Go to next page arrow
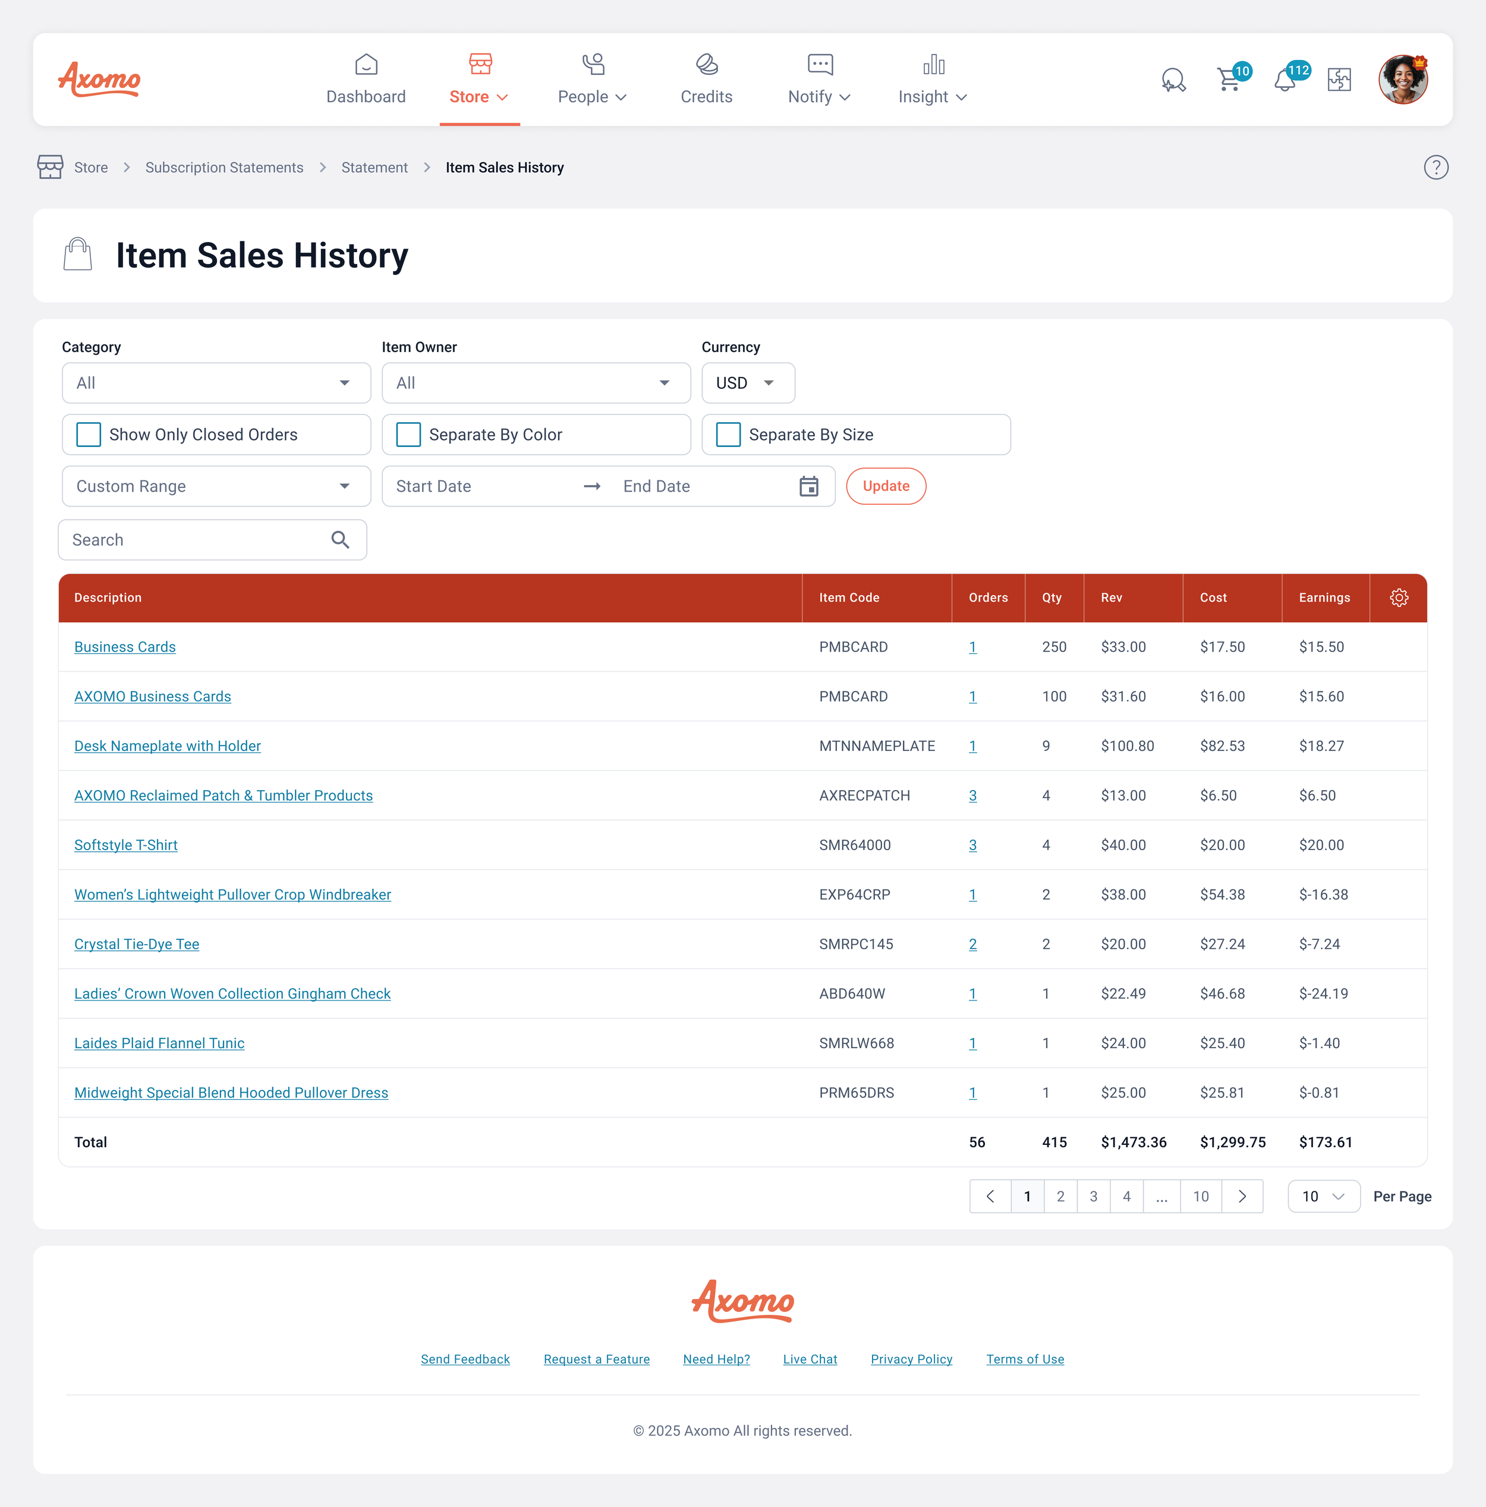The width and height of the screenshot is (1486, 1507). click(x=1242, y=1197)
